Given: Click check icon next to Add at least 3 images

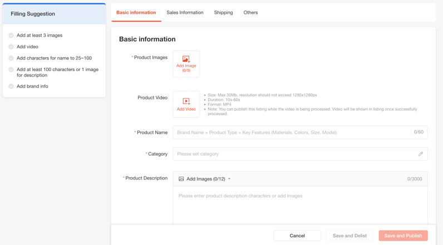Looking at the screenshot, I should coord(11,36).
